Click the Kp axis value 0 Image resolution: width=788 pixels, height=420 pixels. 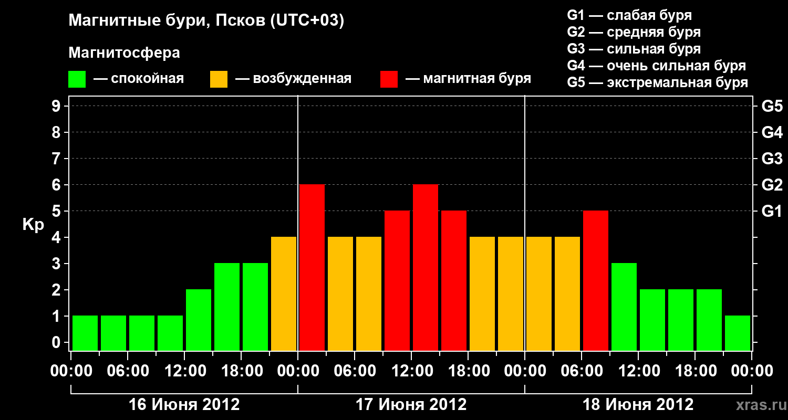pyautogui.click(x=57, y=342)
